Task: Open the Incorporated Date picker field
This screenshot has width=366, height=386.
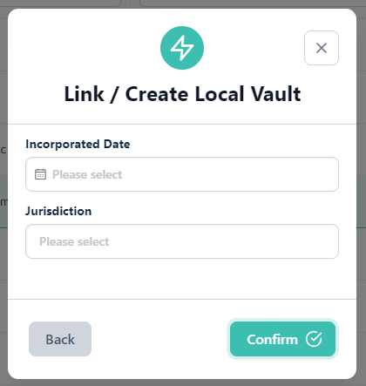Action: click(x=182, y=174)
